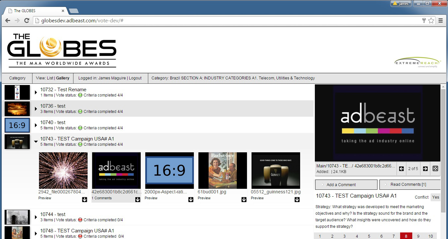Click the saved password key icon
The image size is (448, 239).
click(x=424, y=21)
